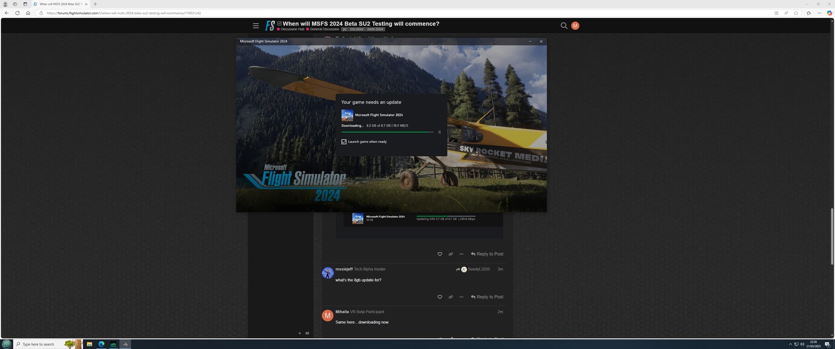Screen dimensions: 835x349
Task: Click the address bar URL
Action: click(124, 13)
